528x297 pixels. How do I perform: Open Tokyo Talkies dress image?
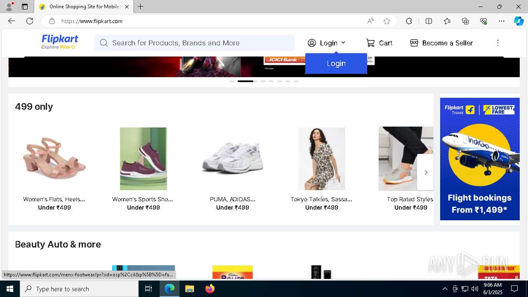click(322, 159)
